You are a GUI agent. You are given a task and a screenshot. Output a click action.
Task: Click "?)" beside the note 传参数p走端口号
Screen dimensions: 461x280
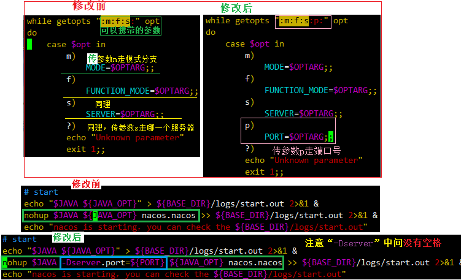pos(250,148)
